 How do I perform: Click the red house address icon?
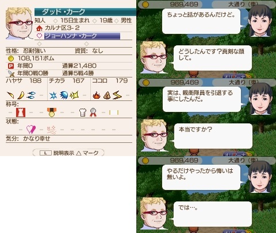(x=39, y=28)
